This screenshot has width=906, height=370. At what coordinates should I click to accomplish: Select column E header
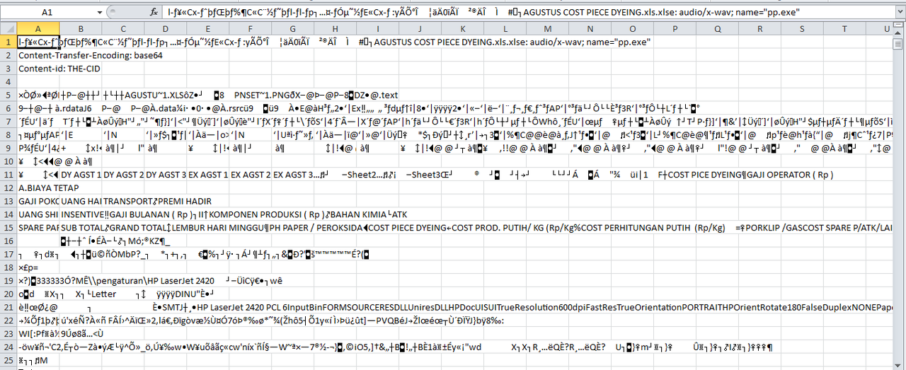207,28
